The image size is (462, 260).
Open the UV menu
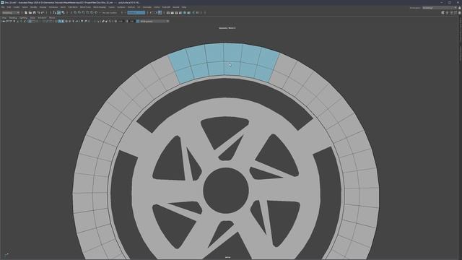139,7
